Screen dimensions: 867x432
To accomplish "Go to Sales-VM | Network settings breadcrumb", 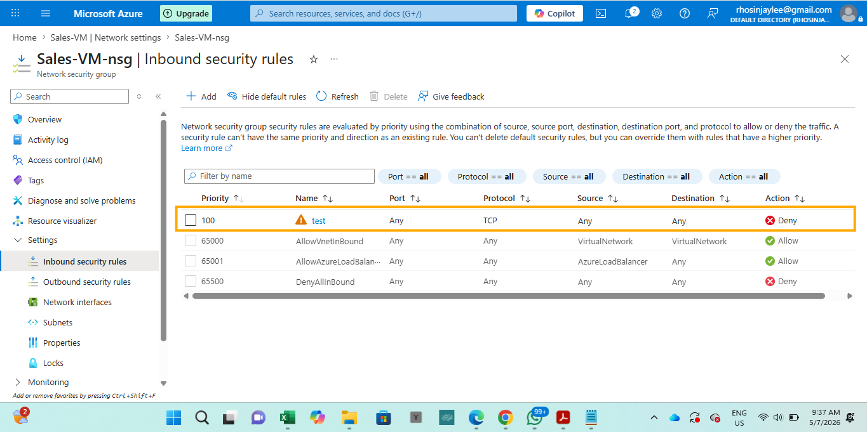I will pyautogui.click(x=106, y=37).
